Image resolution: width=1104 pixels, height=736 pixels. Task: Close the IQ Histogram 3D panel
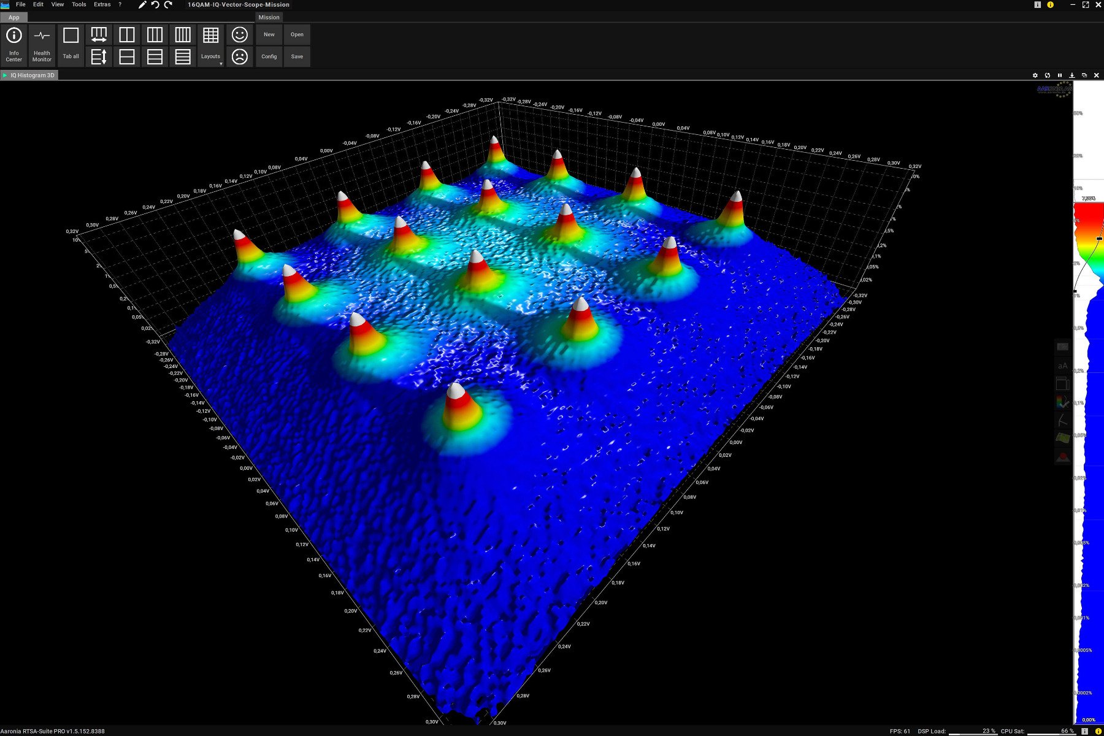(x=1097, y=75)
